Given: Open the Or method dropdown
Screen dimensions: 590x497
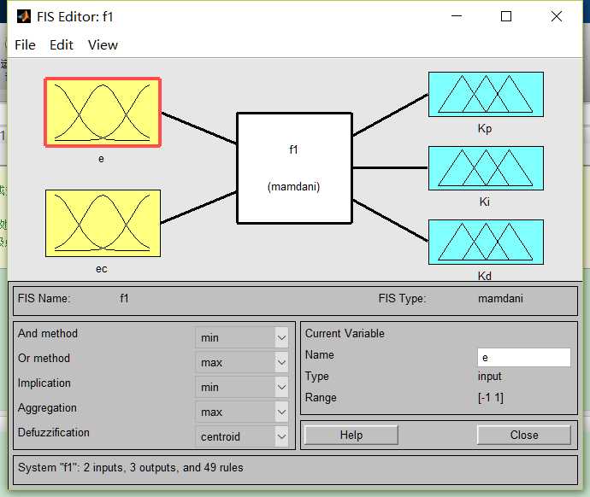Looking at the screenshot, I should (242, 363).
